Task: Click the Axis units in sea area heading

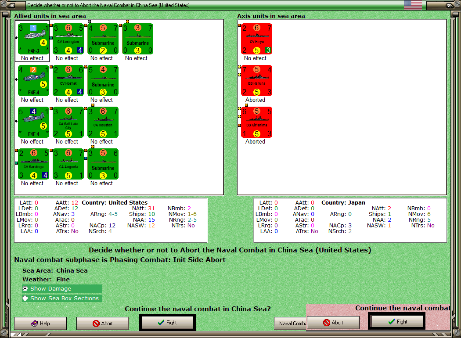Action: [271, 16]
